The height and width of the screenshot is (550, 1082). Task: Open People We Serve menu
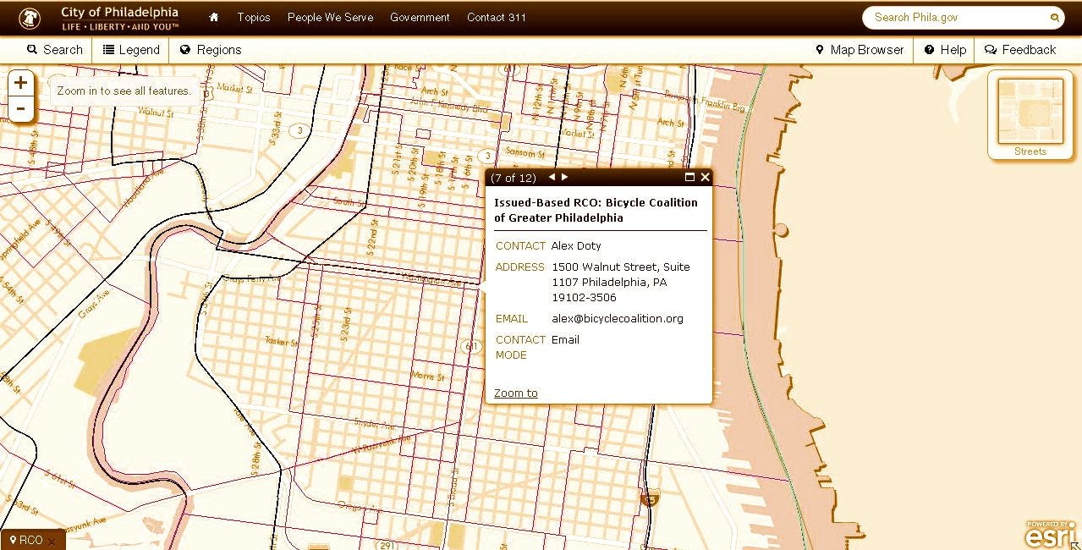(x=330, y=17)
